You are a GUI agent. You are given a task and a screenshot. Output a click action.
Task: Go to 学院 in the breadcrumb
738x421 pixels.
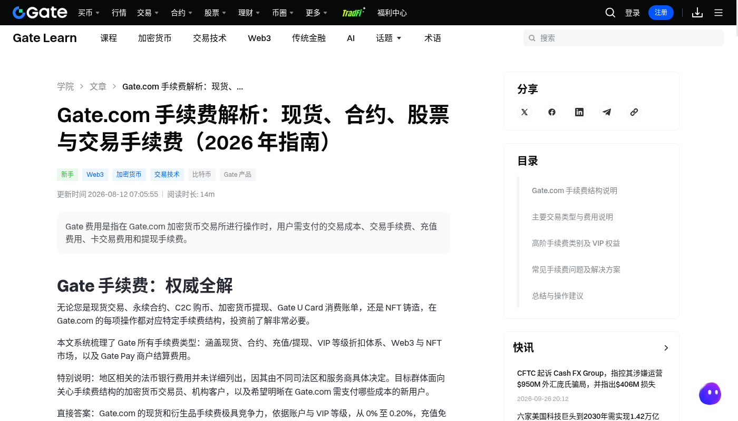pyautogui.click(x=65, y=86)
